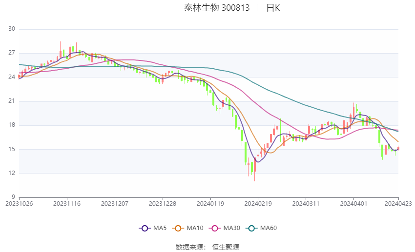Image resolution: width=415 pixels, height=252 pixels.
Task: Click the 30 price axis label
Action: (x=12, y=29)
